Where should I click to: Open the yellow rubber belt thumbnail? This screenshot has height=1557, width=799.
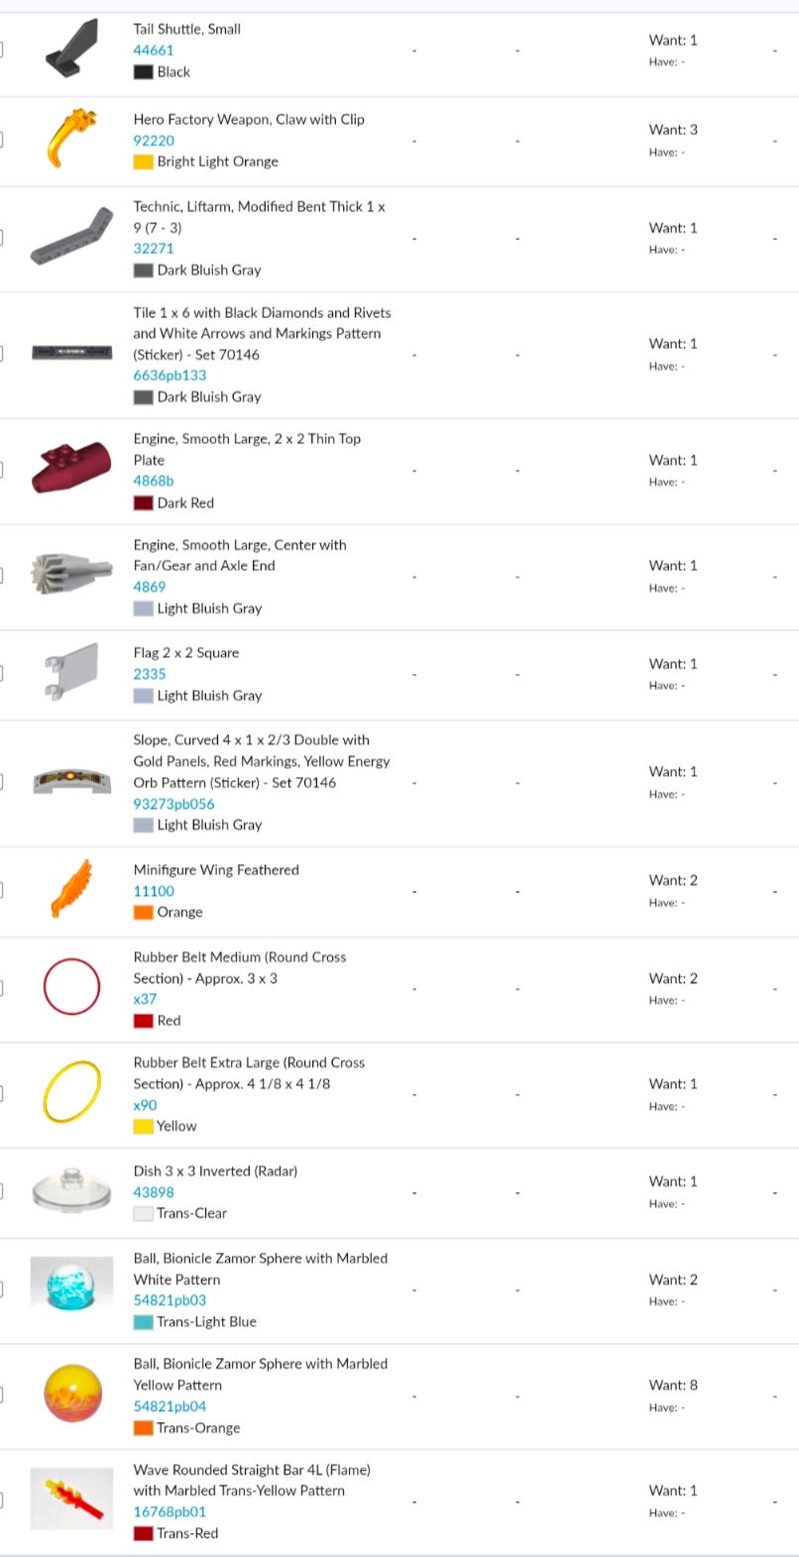coord(72,1092)
